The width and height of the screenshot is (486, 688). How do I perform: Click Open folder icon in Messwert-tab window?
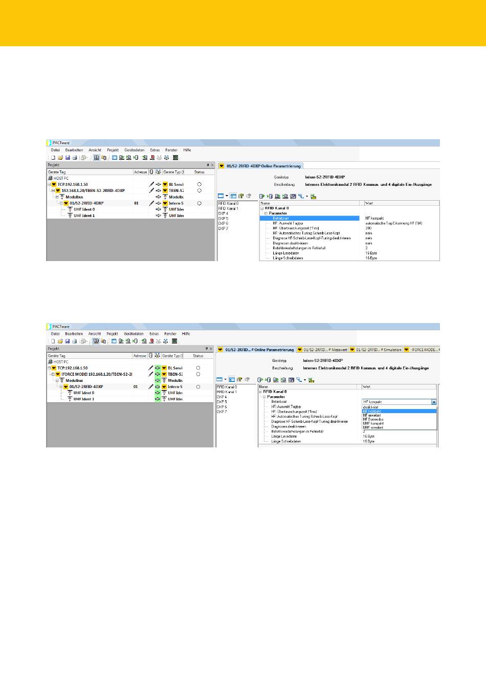(60, 341)
